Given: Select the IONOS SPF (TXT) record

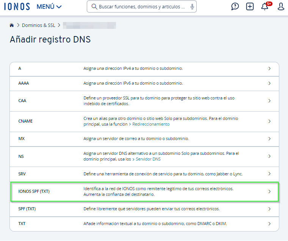Looking at the screenshot, I should pos(144,192).
